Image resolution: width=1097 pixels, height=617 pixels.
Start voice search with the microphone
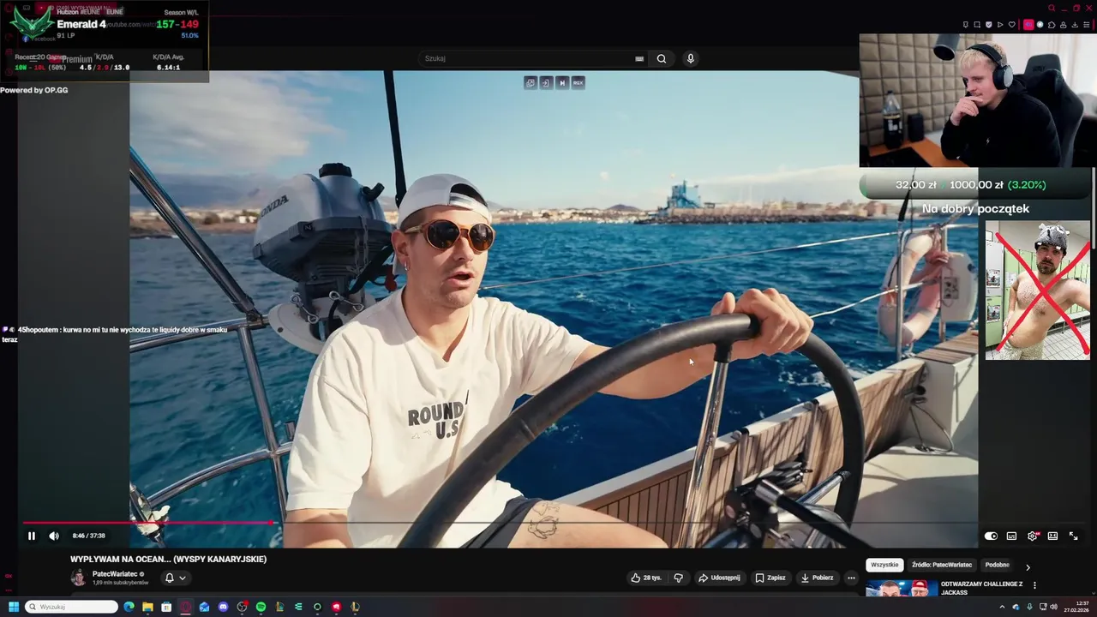coord(691,58)
